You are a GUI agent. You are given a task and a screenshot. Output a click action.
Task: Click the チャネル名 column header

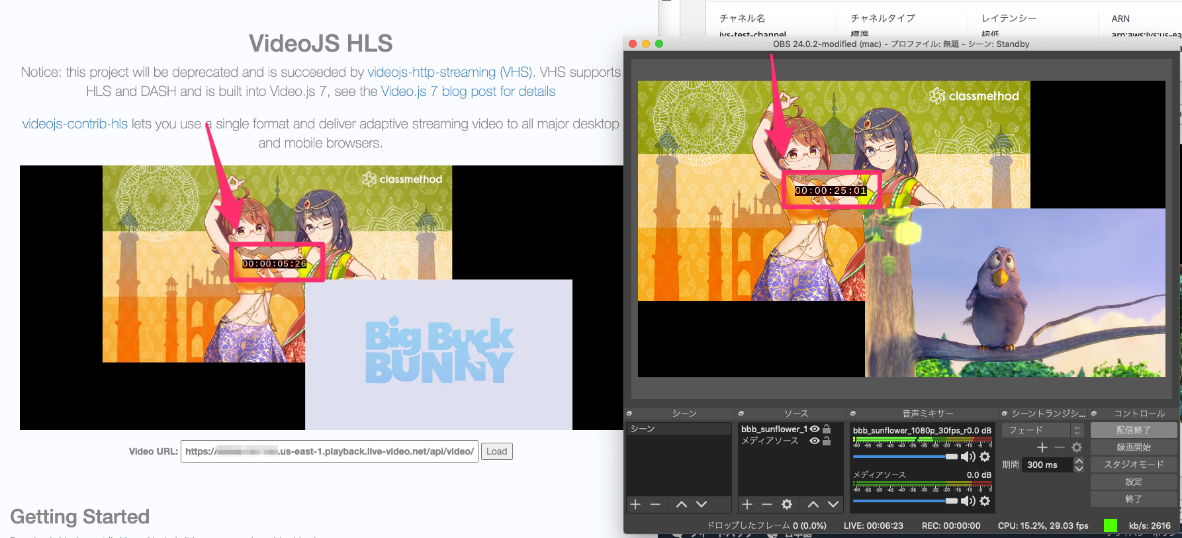(x=742, y=19)
